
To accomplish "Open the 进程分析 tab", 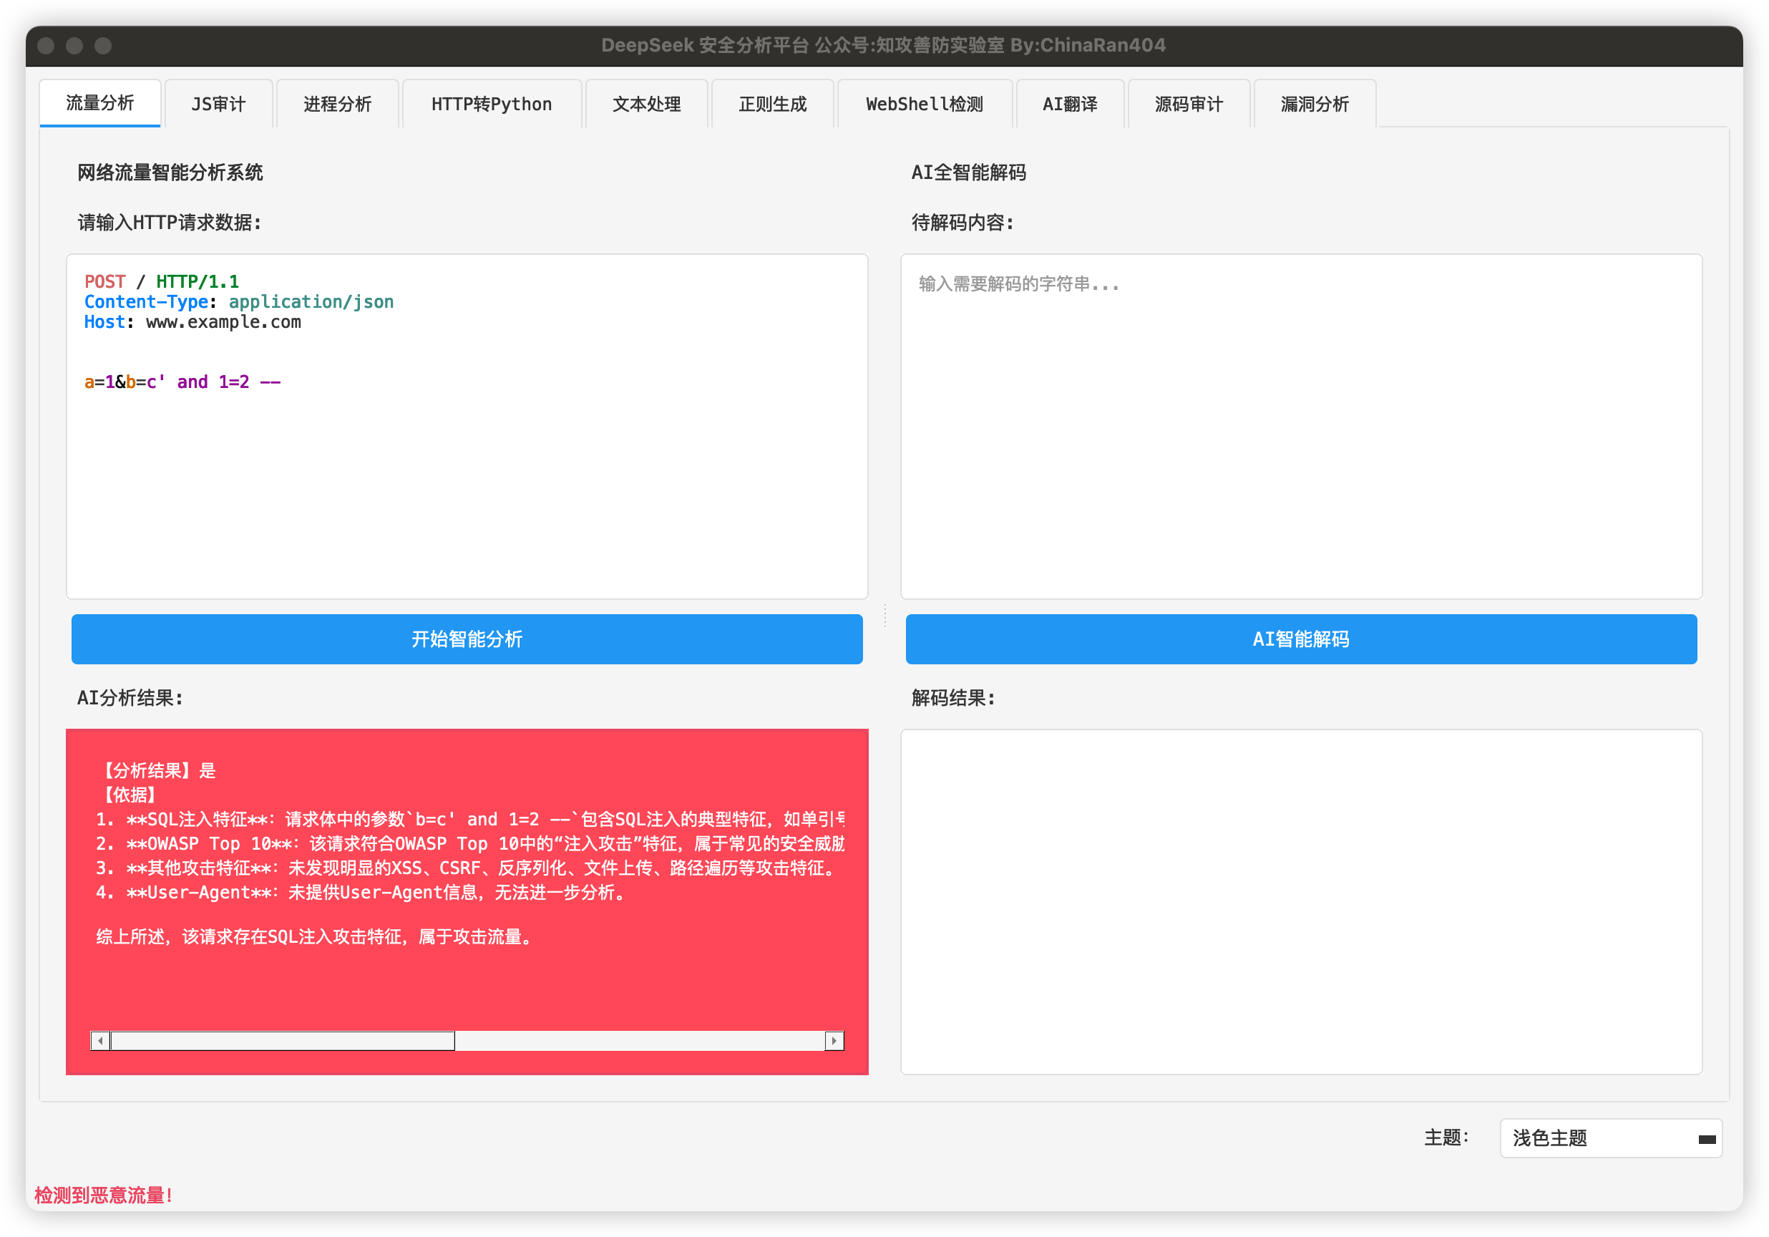I will pos(338,104).
